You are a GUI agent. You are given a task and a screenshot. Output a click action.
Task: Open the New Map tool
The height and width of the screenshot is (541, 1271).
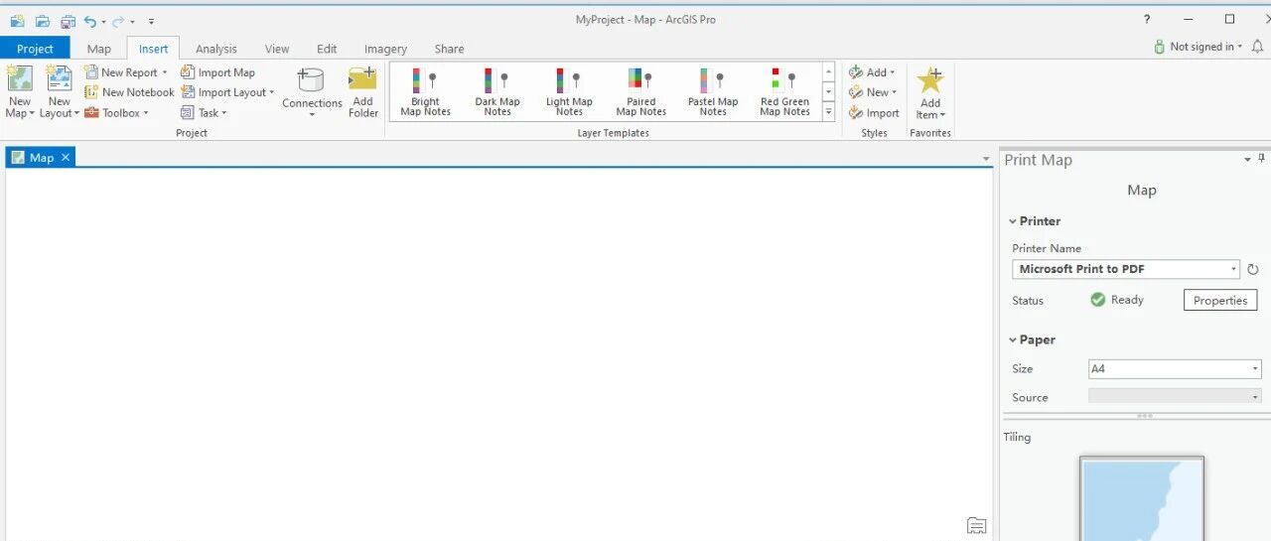point(20,91)
